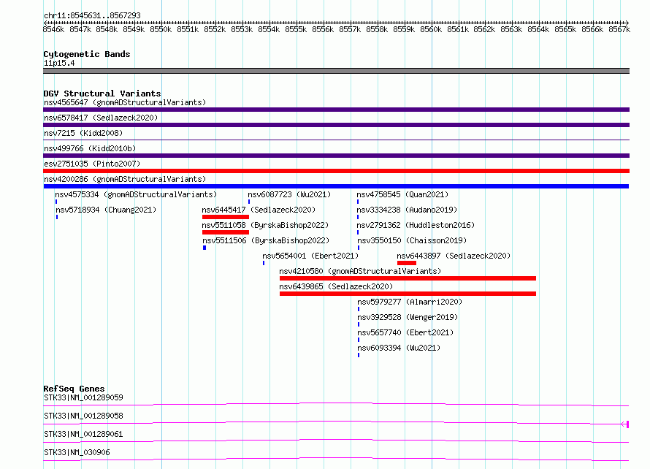Click the STK33|NM_030906 transcript label

[77, 452]
